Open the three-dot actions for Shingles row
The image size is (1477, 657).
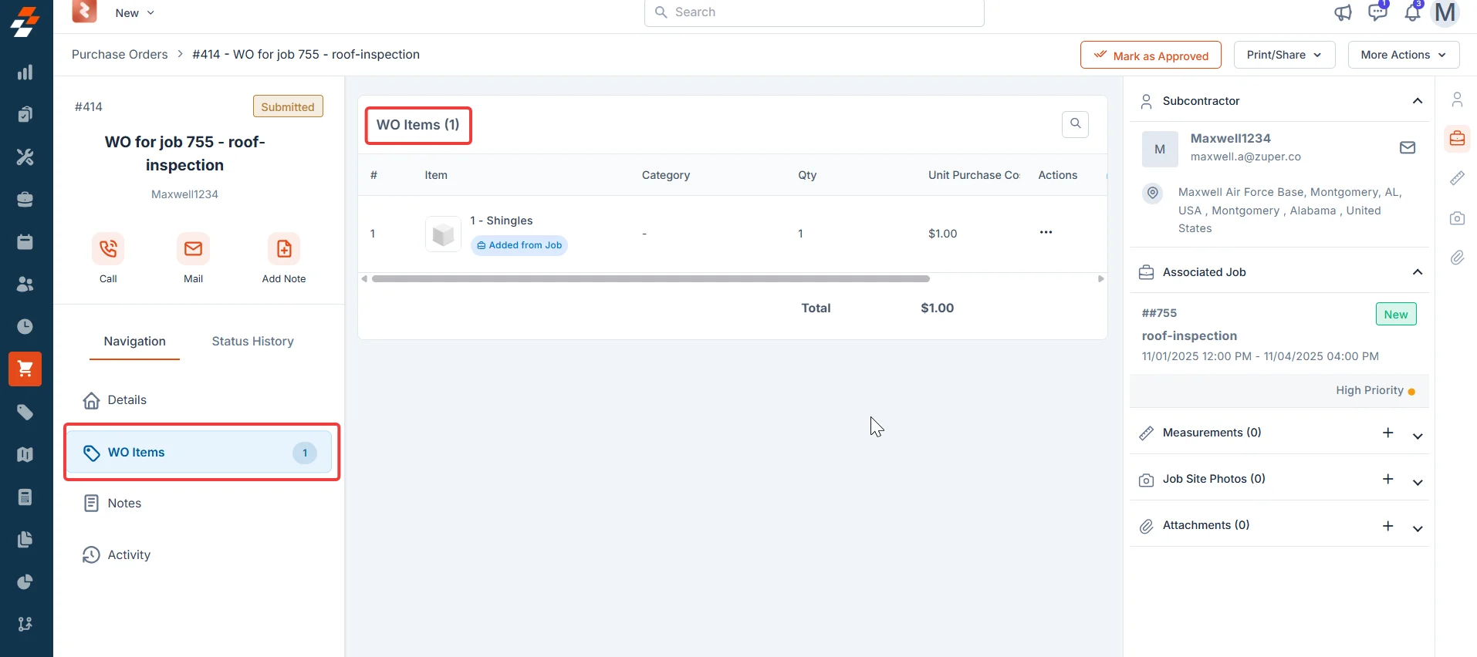(1046, 232)
